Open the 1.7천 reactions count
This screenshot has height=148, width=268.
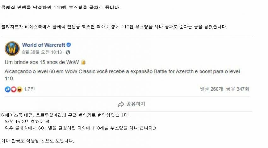[29, 89]
